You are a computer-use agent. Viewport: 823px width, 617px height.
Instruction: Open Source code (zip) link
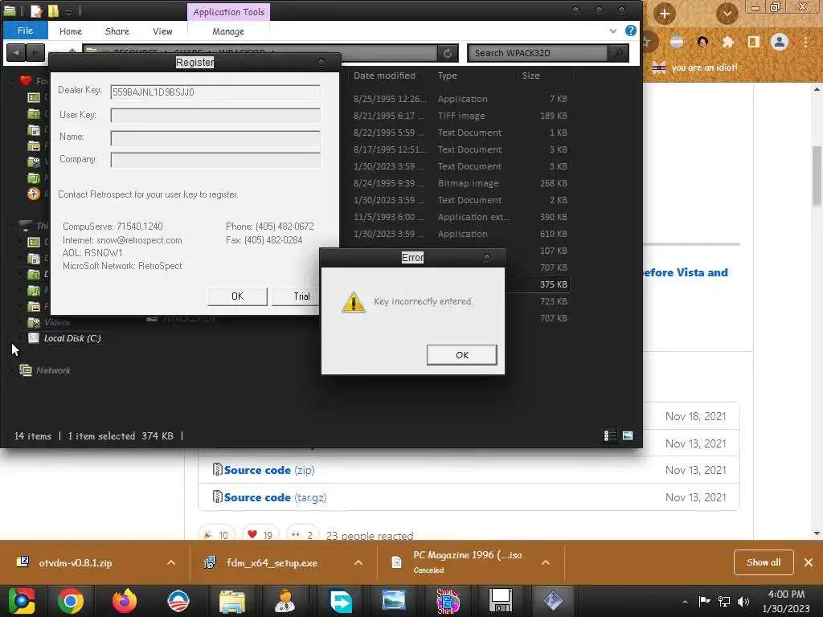[x=269, y=470]
